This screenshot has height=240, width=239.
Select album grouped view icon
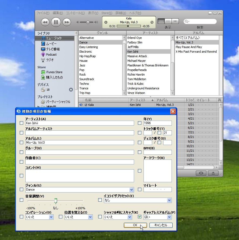168,21
